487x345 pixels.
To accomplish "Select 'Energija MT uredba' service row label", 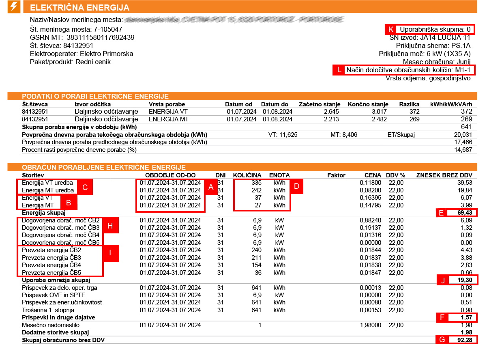I will (48, 190).
